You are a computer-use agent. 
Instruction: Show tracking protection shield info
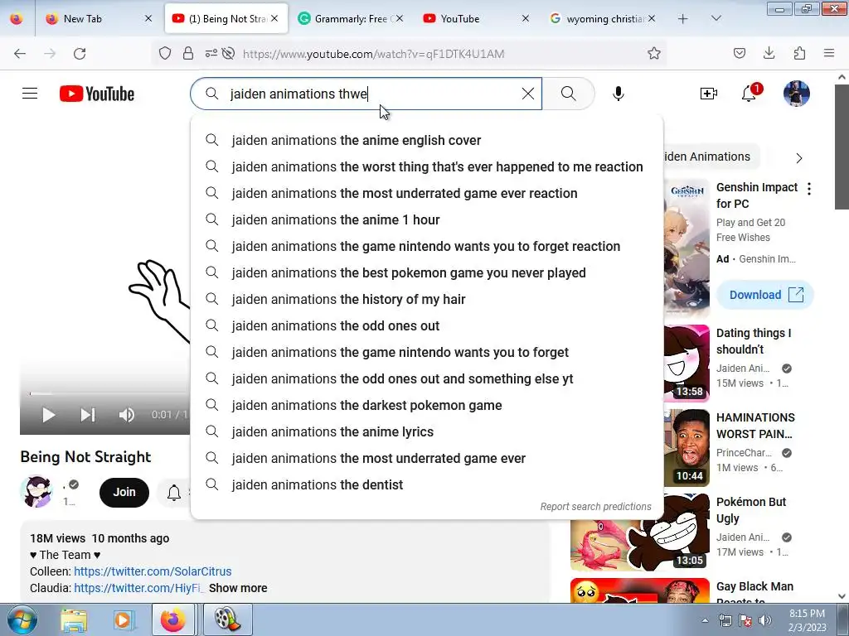tap(165, 53)
